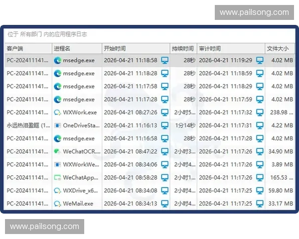Screen dimensions: 299x239
Task: Select the WXDrive_x6... process name
Action: point(80,191)
